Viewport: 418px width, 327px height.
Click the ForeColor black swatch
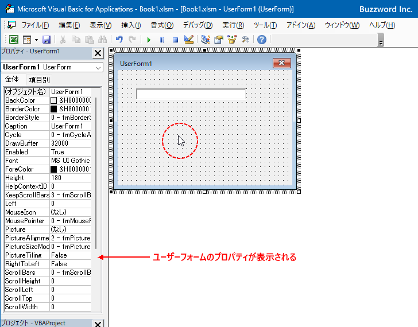tap(53, 169)
